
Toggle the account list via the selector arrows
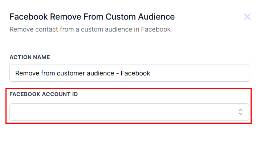[x=240, y=112]
